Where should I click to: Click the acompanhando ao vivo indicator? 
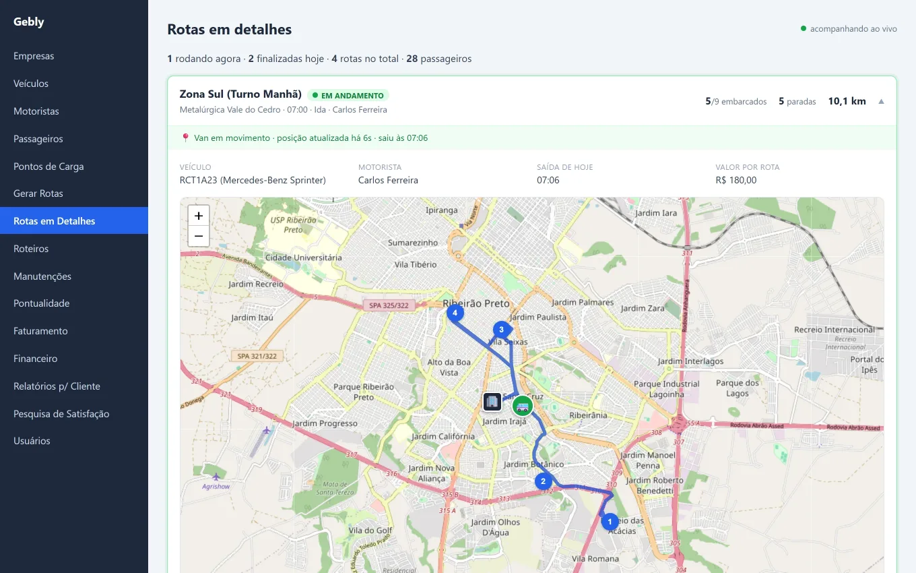(849, 29)
